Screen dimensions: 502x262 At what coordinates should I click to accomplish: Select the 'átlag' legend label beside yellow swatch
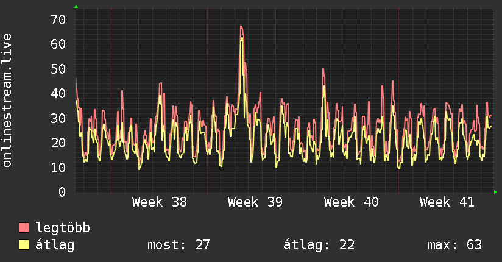pos(55,245)
